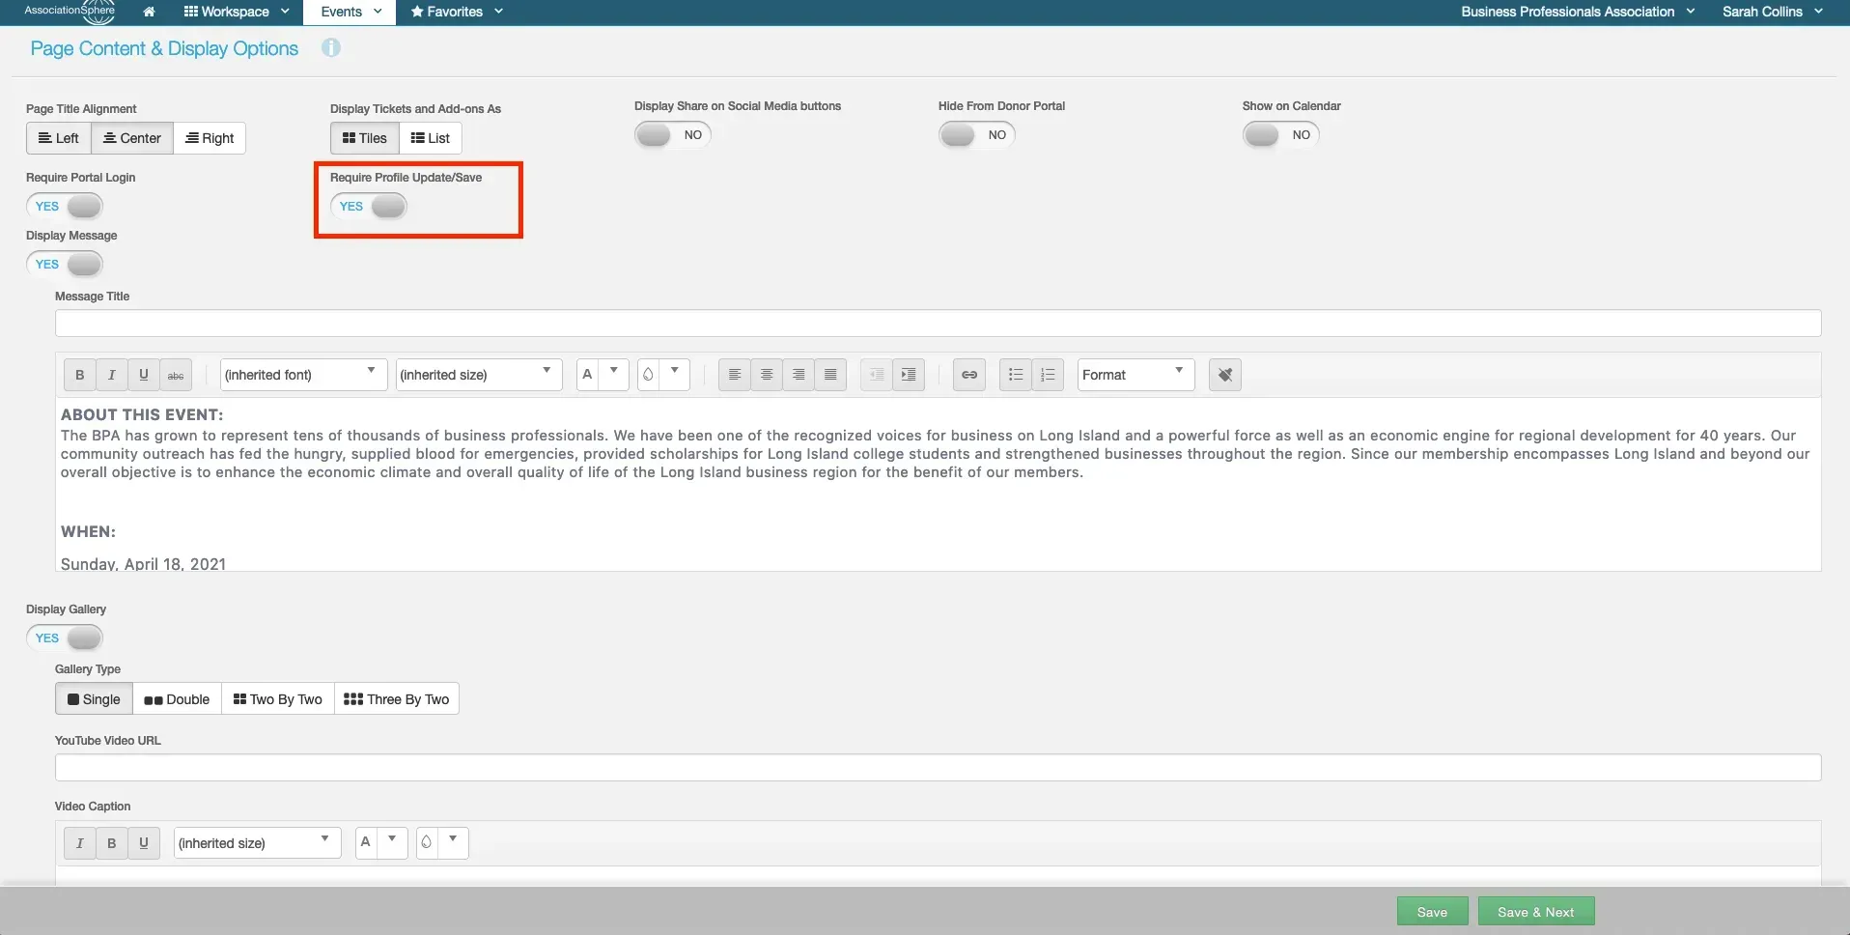The height and width of the screenshot is (935, 1850).
Task: Open the page info icon beside heading
Action: click(x=331, y=47)
